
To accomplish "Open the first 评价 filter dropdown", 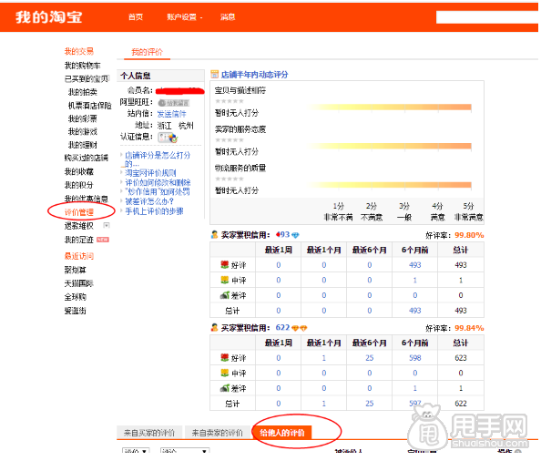I will [x=136, y=451].
